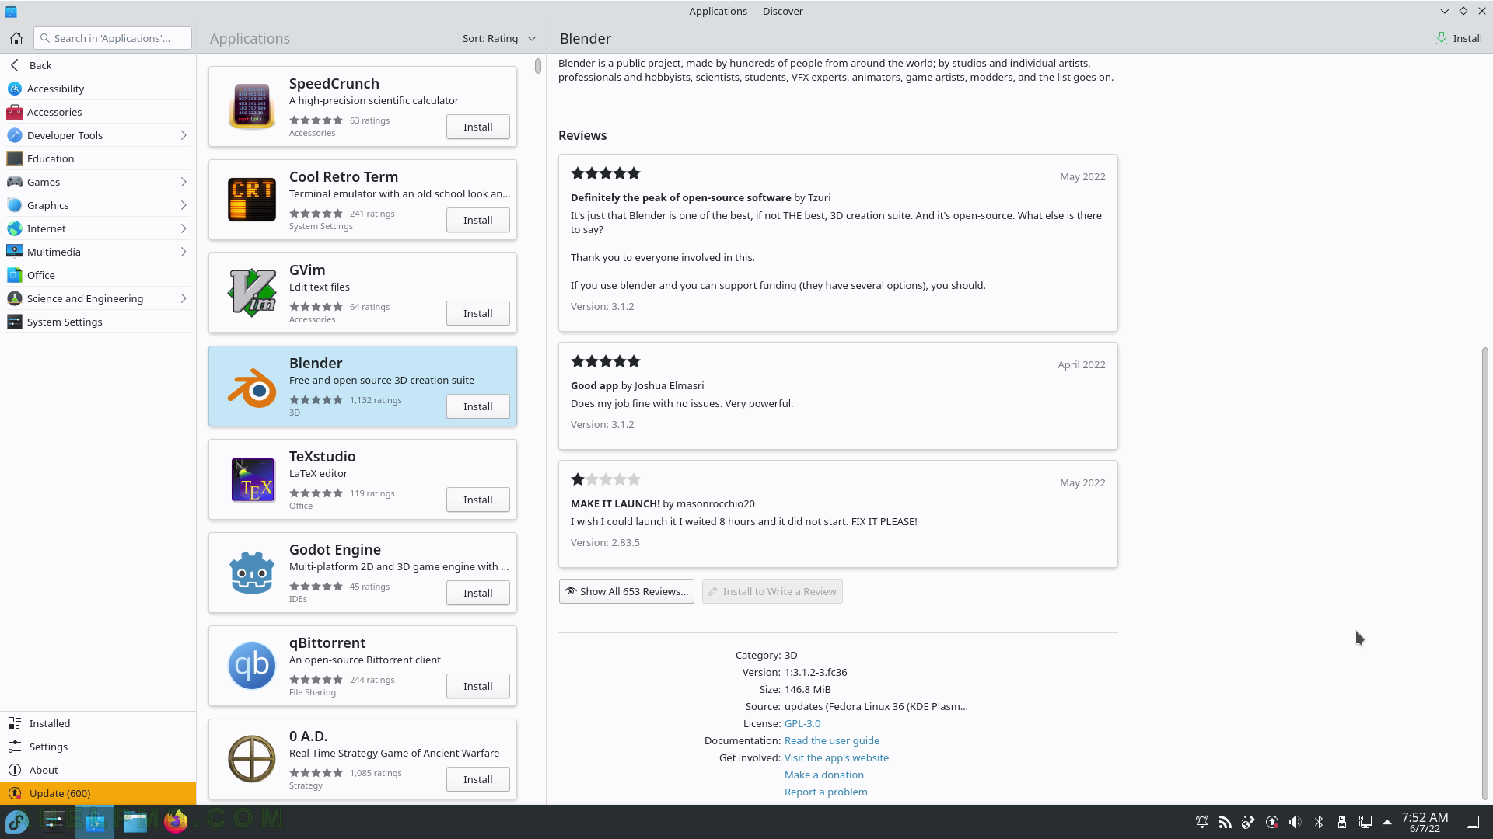Click the Show Desktop icon at the taskbar end

1473,822
